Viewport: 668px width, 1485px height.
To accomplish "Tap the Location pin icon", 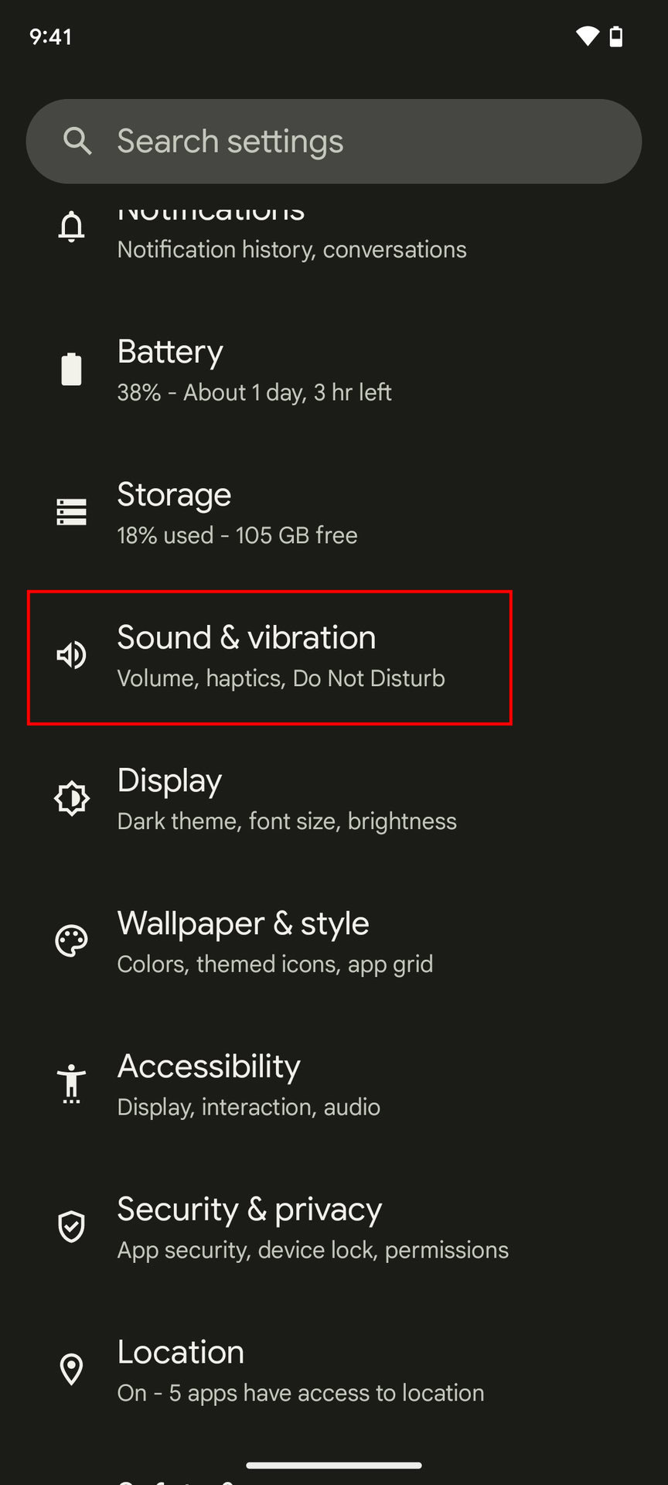I will pyautogui.click(x=72, y=1369).
